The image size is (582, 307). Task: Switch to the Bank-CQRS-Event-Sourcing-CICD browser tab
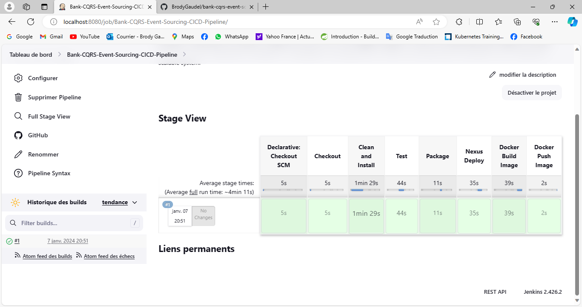[x=105, y=7]
